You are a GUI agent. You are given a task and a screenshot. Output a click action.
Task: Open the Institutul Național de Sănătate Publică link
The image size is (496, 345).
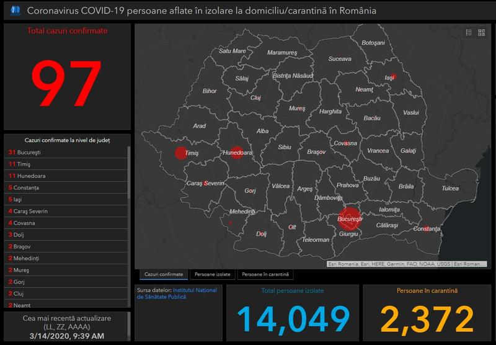click(x=177, y=293)
